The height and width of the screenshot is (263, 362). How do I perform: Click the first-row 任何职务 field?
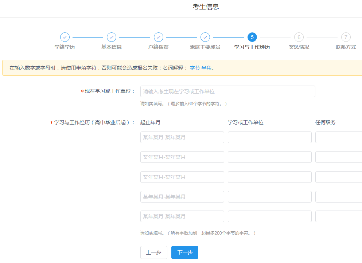339,137
